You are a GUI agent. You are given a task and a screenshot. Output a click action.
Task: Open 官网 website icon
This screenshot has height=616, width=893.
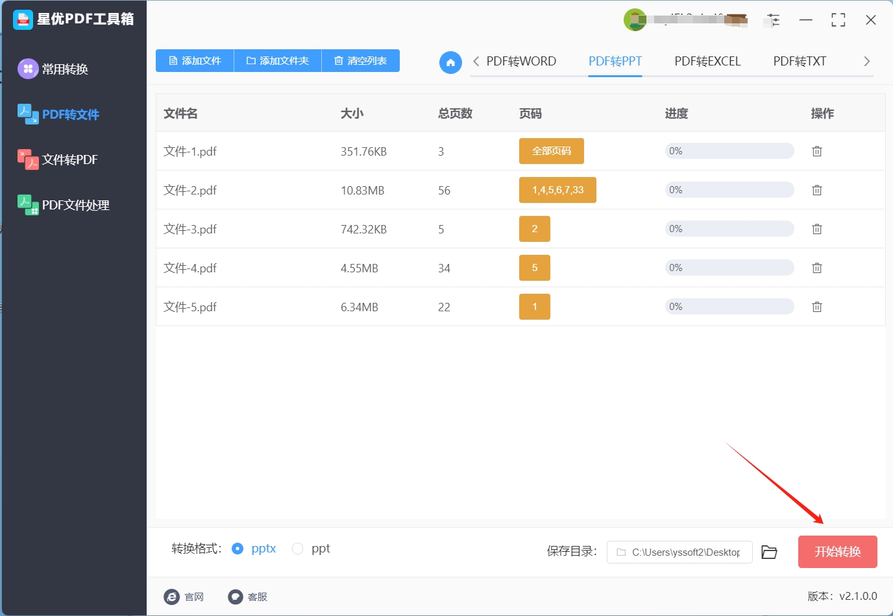[172, 597]
